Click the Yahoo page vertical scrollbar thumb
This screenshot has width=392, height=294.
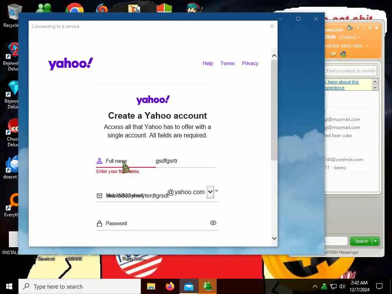[x=274, y=110]
